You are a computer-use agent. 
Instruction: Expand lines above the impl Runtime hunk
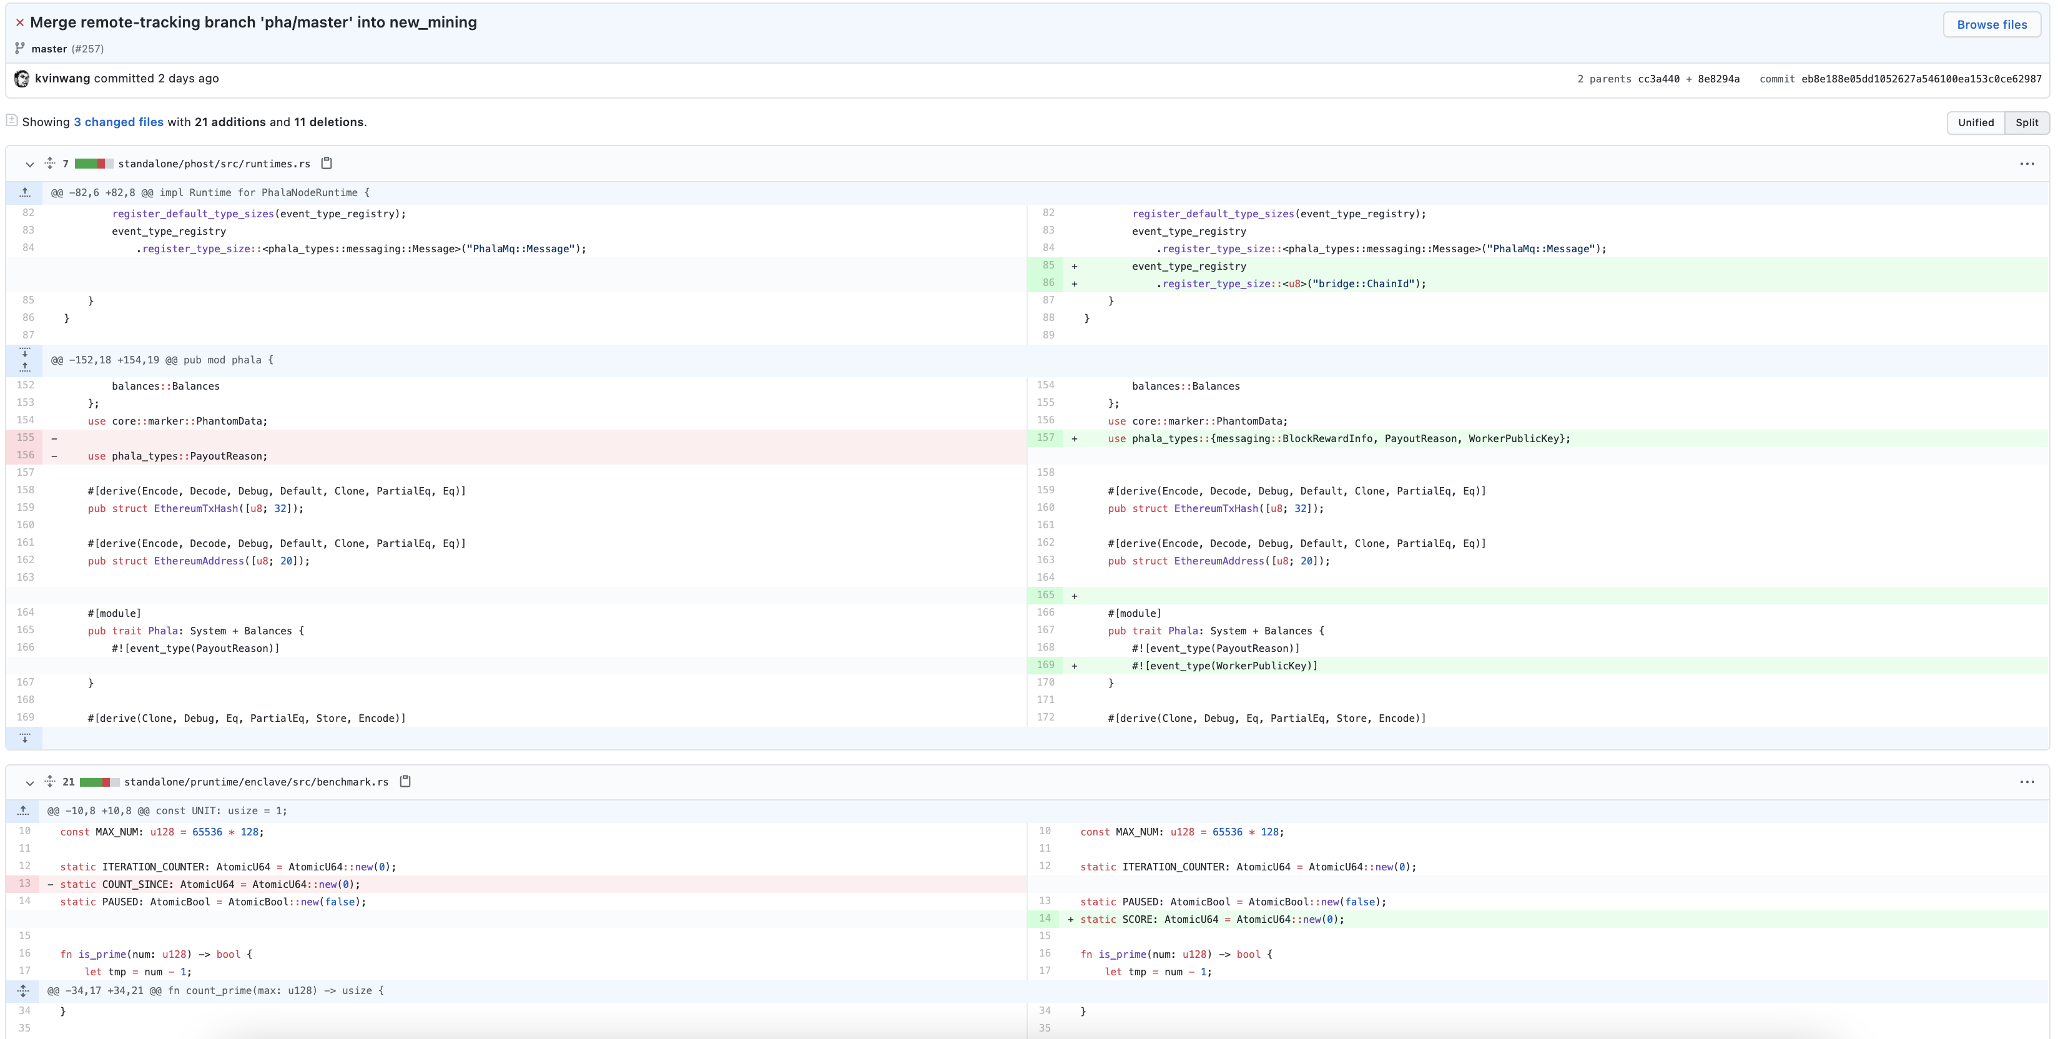[x=25, y=192]
